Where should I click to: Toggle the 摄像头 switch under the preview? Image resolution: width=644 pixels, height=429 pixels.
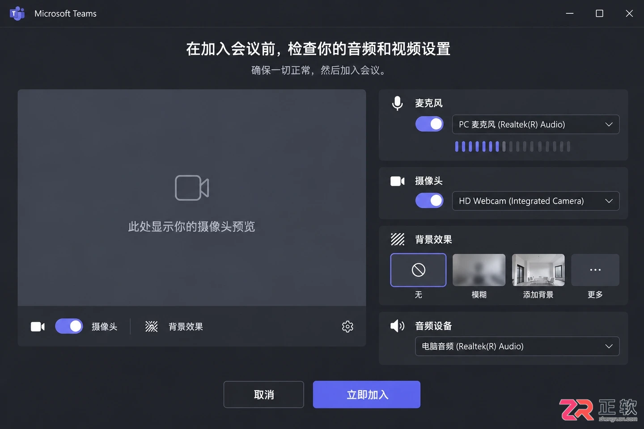69,326
